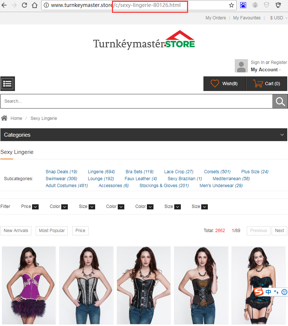
Task: Click the browser reload icon
Action: [x=24, y=5]
